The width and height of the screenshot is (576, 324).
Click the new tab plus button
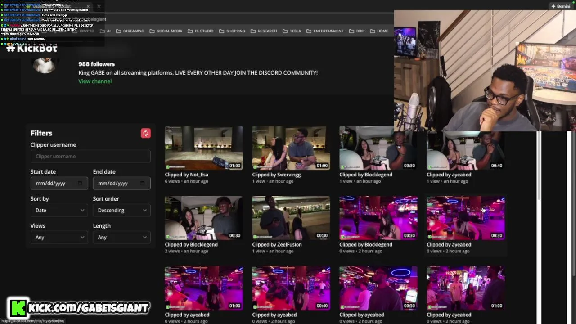tap(99, 6)
